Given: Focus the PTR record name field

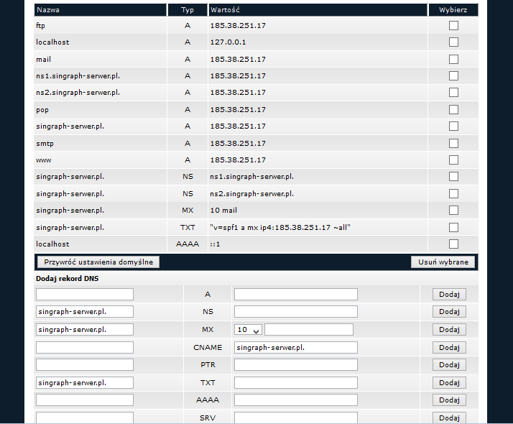Looking at the screenshot, I should point(85,365).
